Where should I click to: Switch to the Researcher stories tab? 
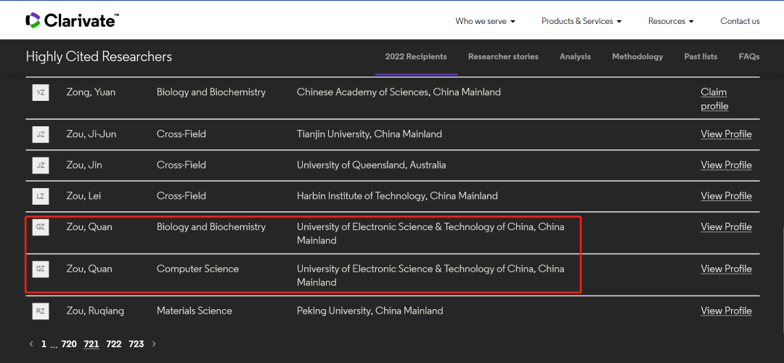coord(503,57)
